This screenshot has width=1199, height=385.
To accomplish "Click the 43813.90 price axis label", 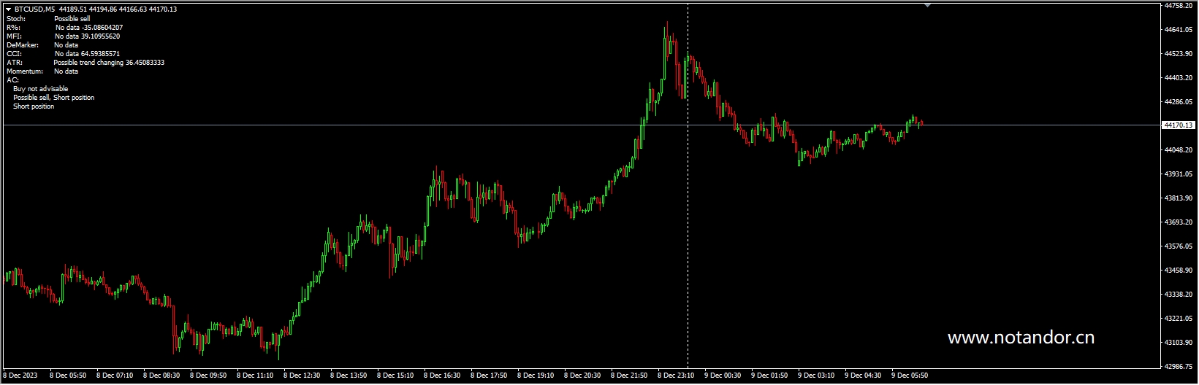I will click(x=1178, y=198).
